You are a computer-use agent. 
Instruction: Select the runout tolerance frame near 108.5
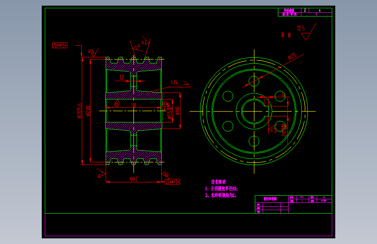pyautogui.click(x=173, y=182)
